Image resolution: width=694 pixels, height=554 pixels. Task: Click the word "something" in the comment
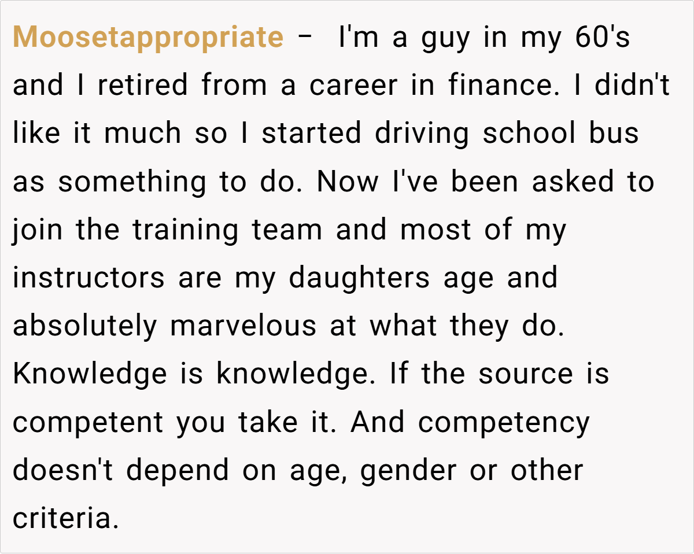click(x=132, y=182)
